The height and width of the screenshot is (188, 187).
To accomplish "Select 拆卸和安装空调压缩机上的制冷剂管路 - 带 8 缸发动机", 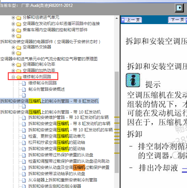I will click(49, 101).
